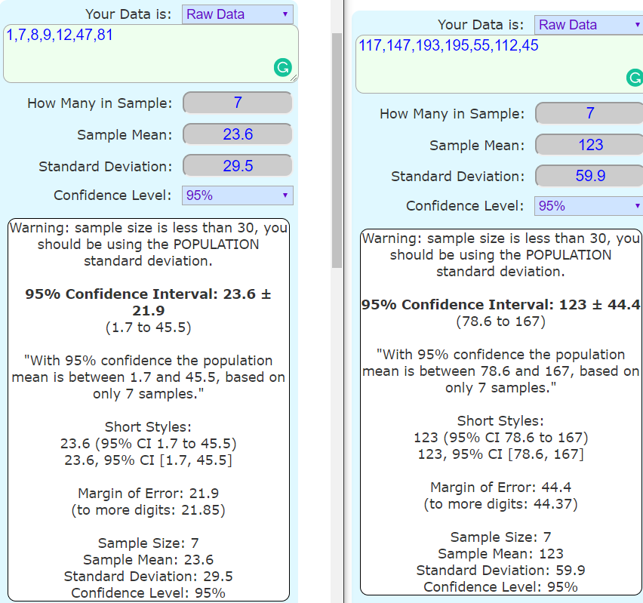
Task: Open the right Confidence Level 95% dropdown
Action: coord(589,206)
